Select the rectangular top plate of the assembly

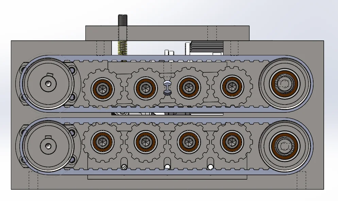168,33
